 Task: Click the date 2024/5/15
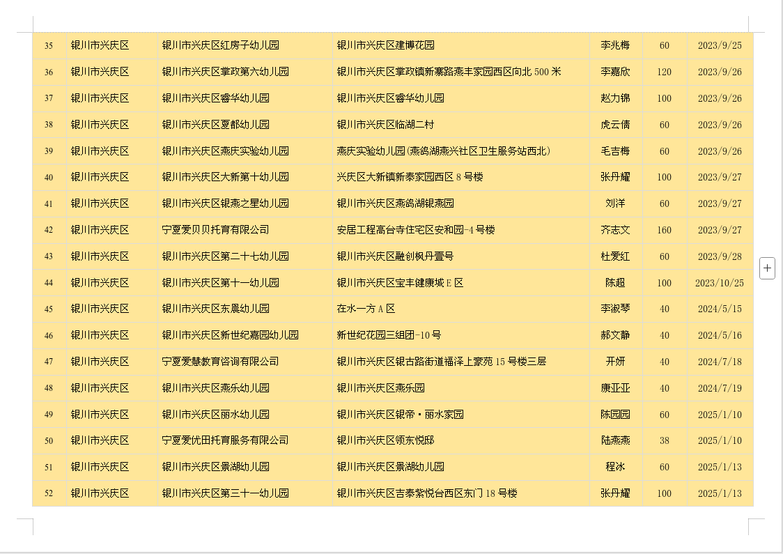[720, 309]
